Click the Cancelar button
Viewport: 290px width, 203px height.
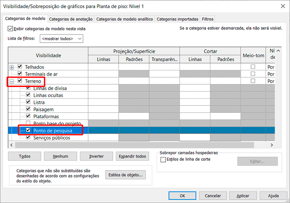click(213, 196)
